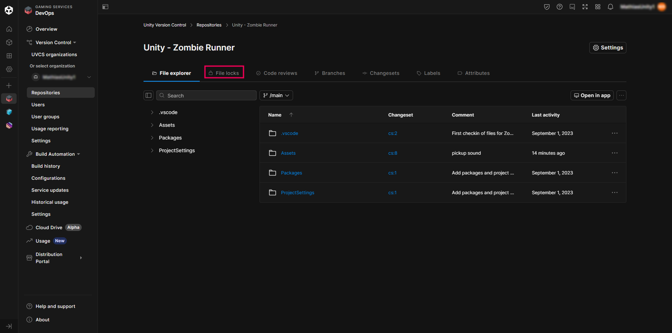This screenshot has height=333, width=672.
Task: Switch to the File locks tab
Action: [224, 73]
